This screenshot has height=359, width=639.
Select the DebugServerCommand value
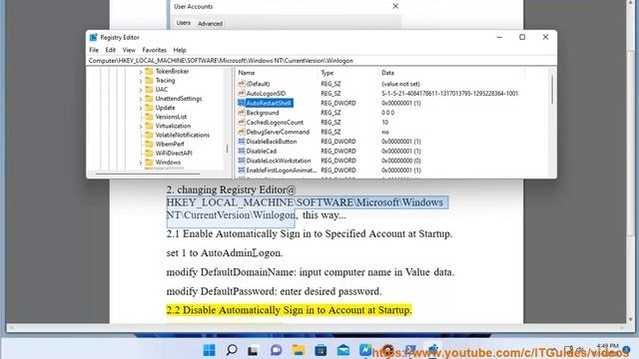click(278, 132)
